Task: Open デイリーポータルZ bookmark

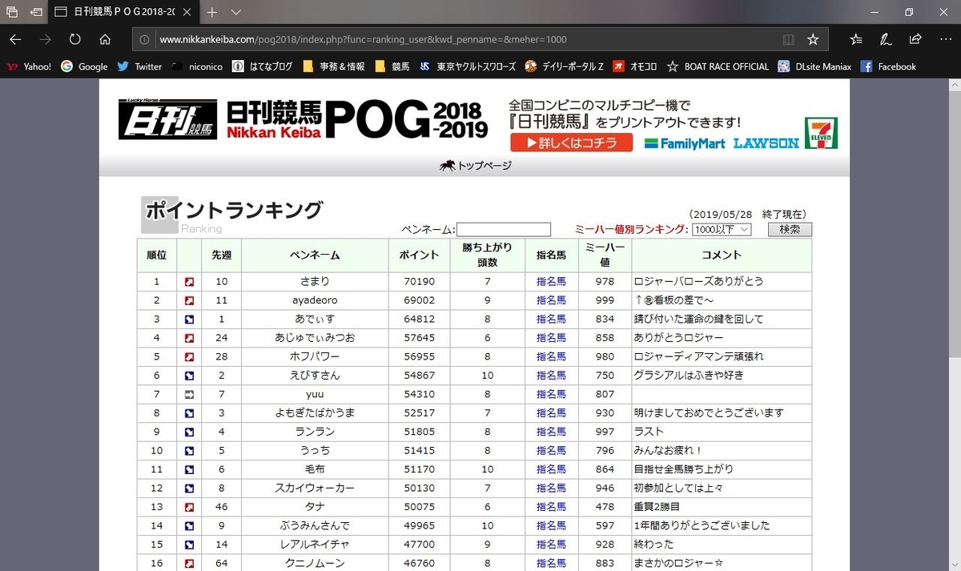Action: 565,66
